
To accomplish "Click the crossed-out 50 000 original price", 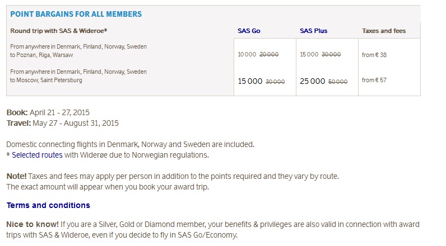I will coord(338,82).
